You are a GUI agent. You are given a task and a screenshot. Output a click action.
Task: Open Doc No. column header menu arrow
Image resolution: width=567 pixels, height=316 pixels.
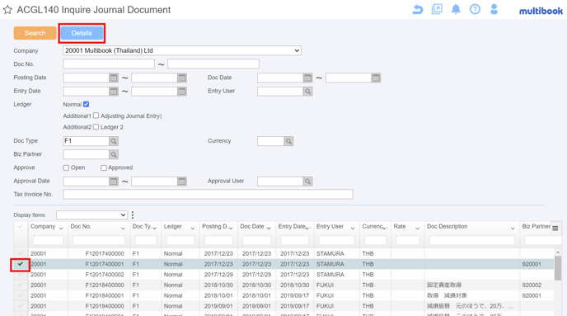coord(123,228)
